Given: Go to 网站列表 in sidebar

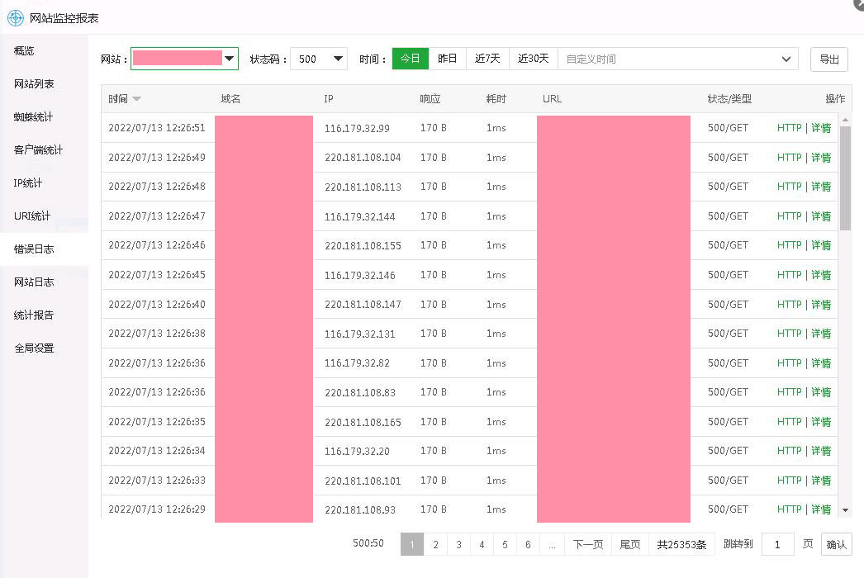Looking at the screenshot, I should tap(34, 83).
